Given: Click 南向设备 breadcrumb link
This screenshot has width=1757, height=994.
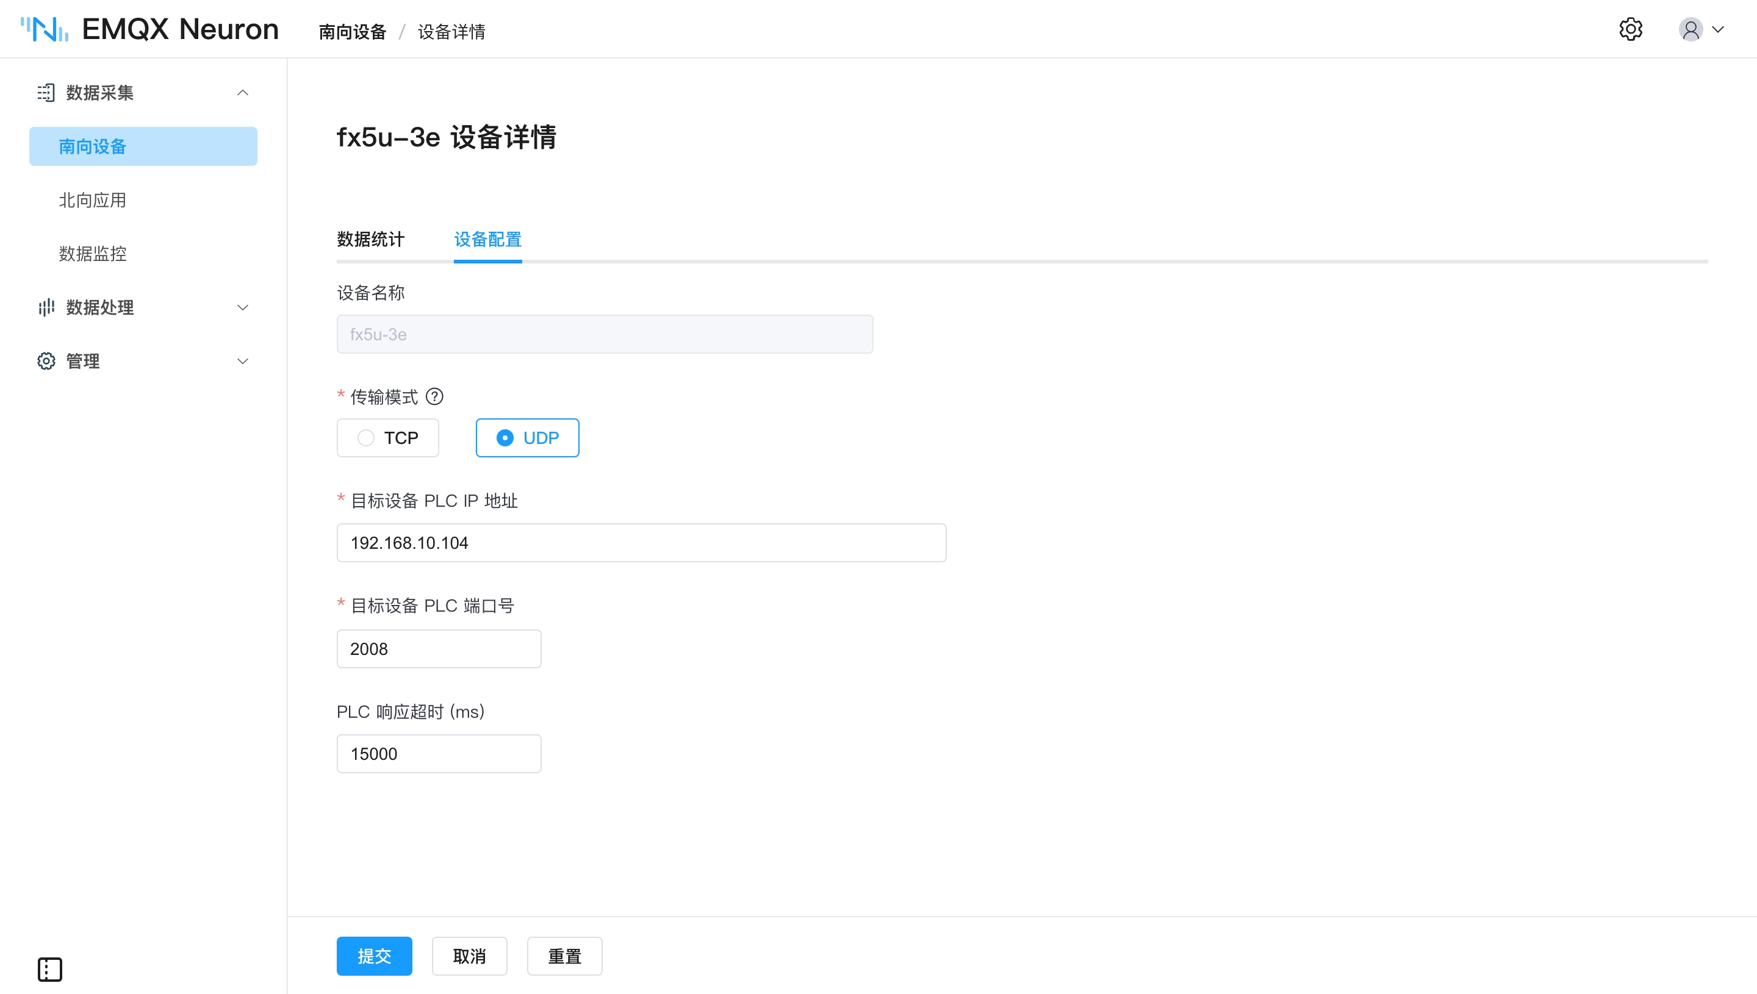Looking at the screenshot, I should point(353,31).
